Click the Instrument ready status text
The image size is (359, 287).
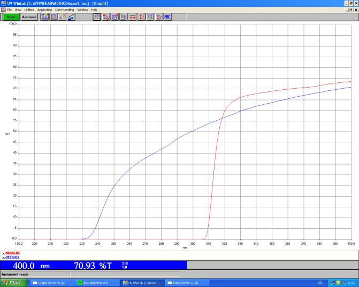(x=15, y=274)
